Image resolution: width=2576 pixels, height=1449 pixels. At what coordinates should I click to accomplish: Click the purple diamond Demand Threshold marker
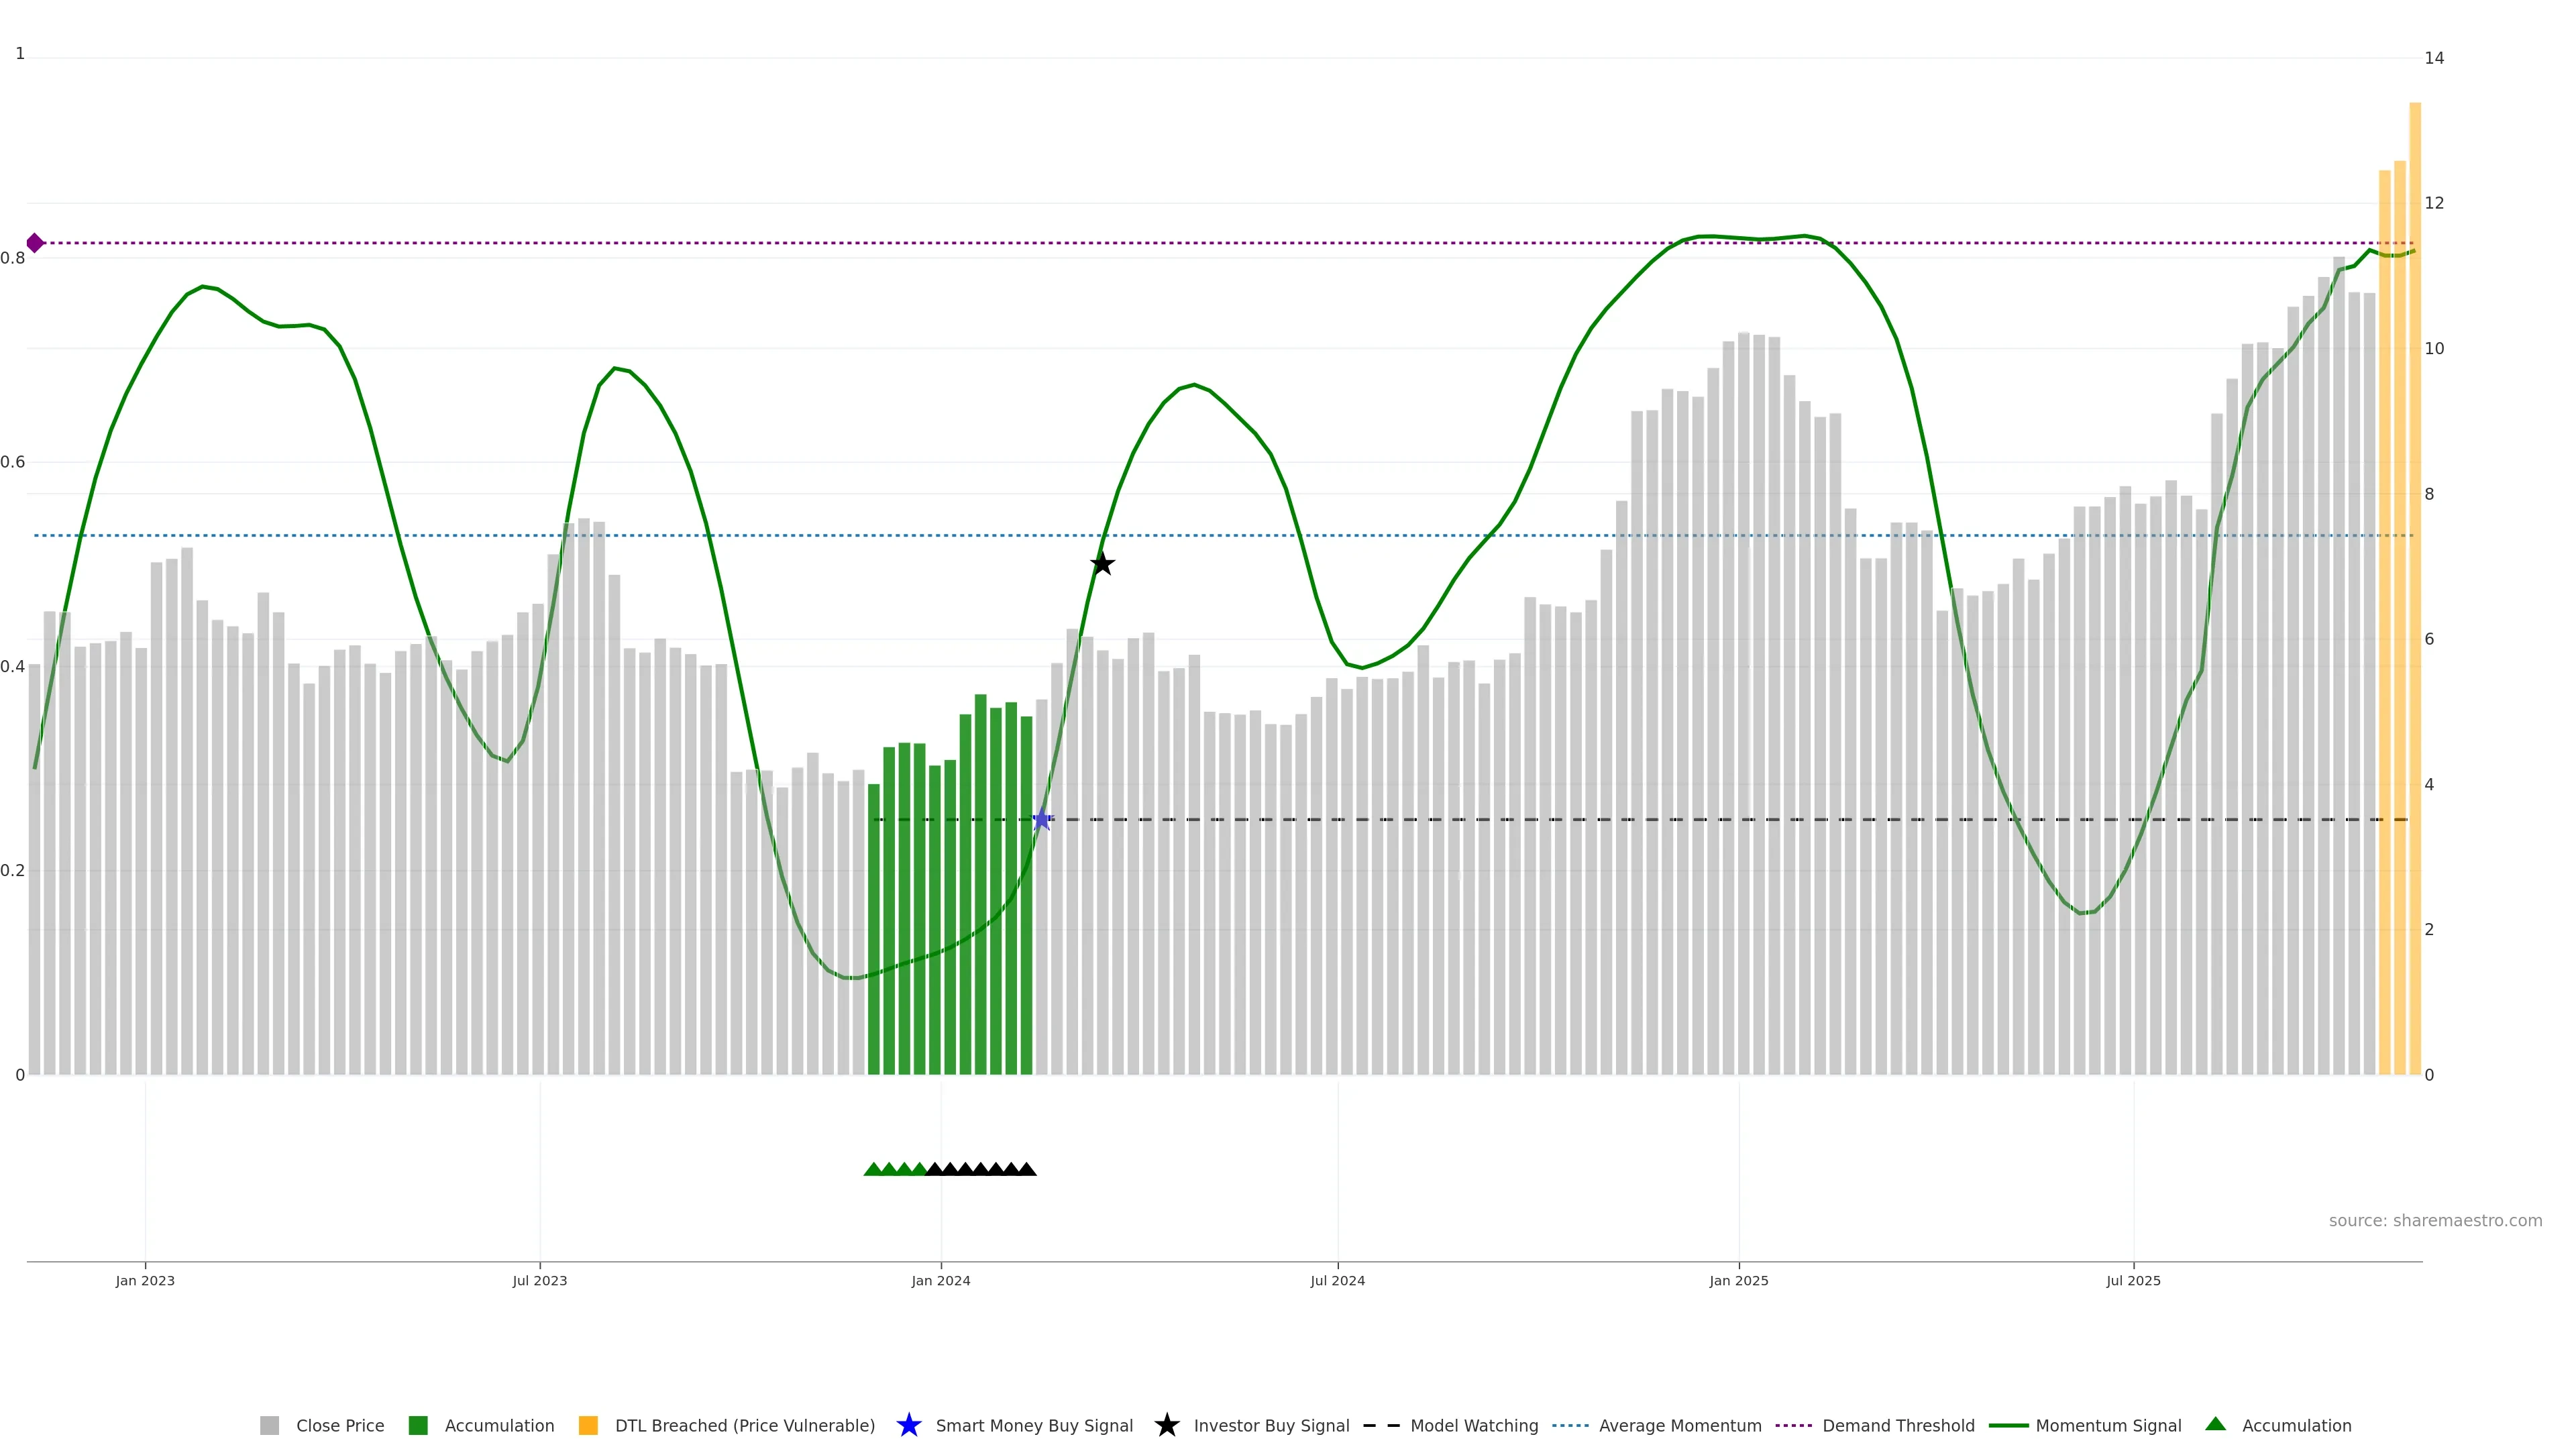(35, 243)
